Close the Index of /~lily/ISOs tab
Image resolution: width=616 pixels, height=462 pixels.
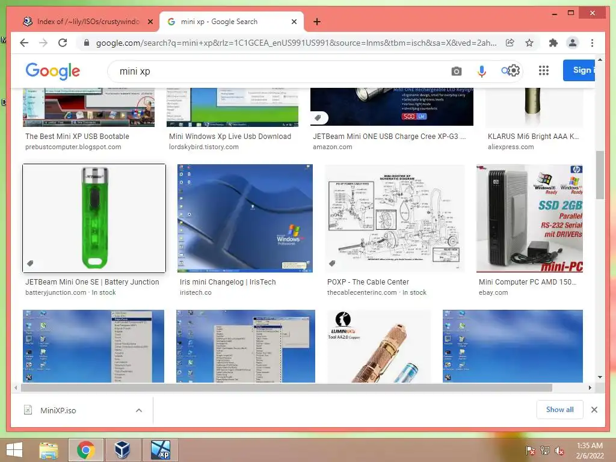150,22
